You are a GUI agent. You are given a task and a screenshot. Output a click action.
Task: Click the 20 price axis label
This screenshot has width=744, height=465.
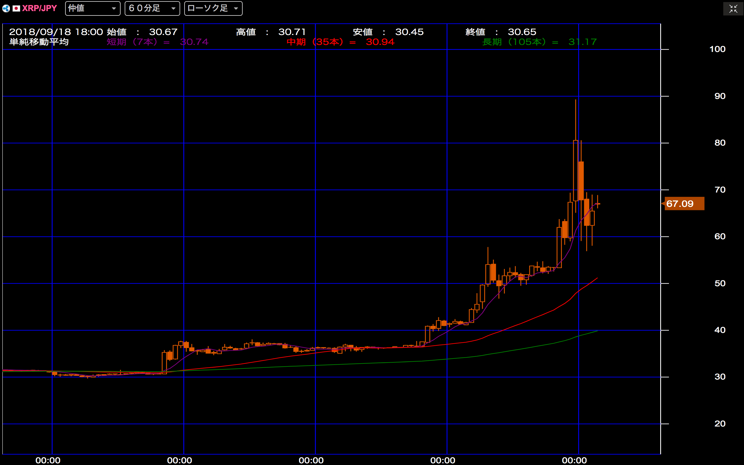pyautogui.click(x=720, y=424)
